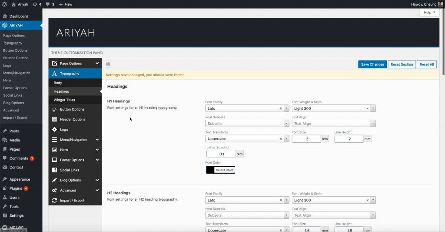The image size is (445, 232).
Task: Click the New plus in admin bar
Action: (61, 4)
